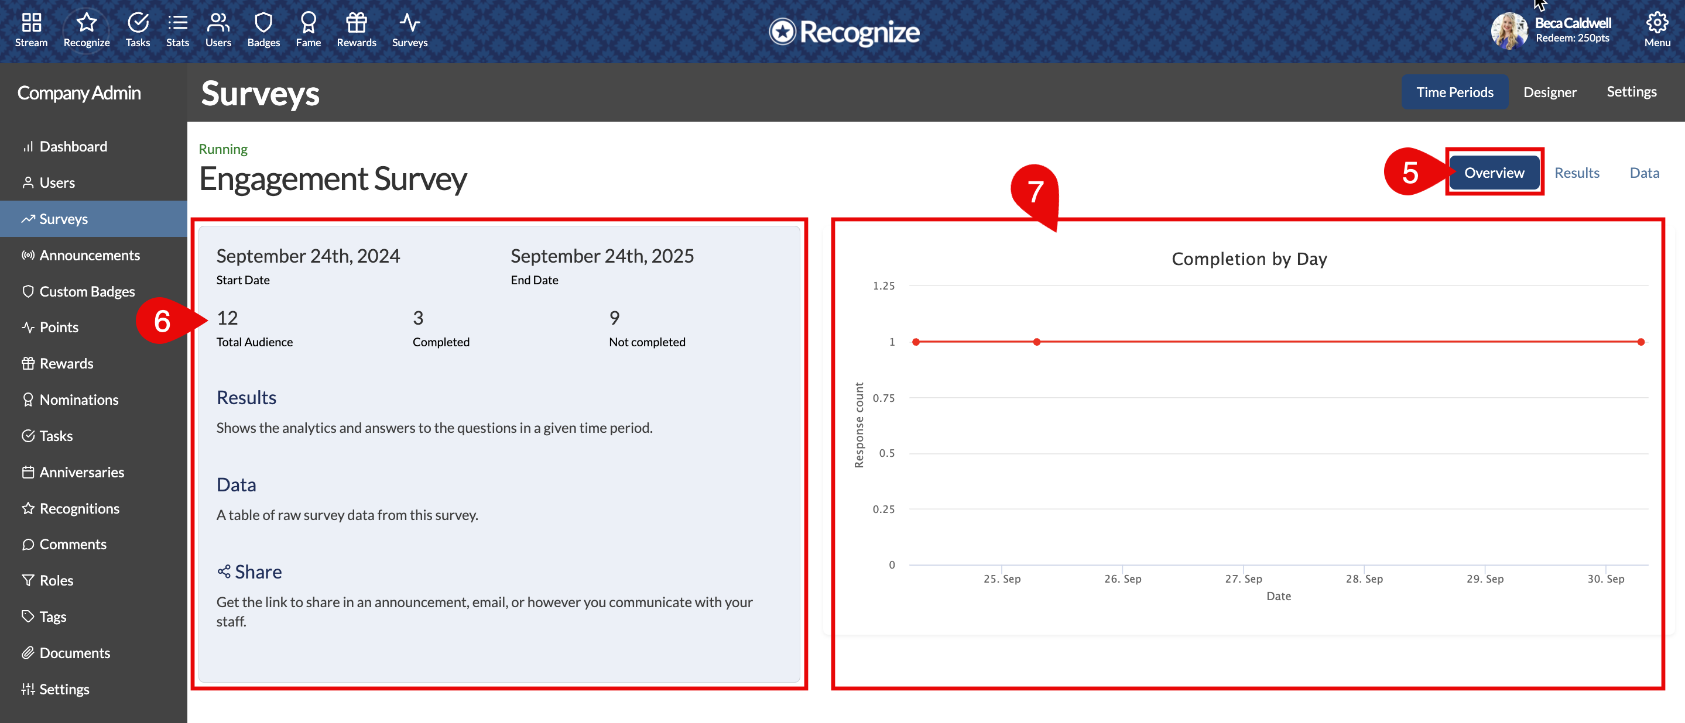Open Recognitions in the sidebar

tap(94, 508)
